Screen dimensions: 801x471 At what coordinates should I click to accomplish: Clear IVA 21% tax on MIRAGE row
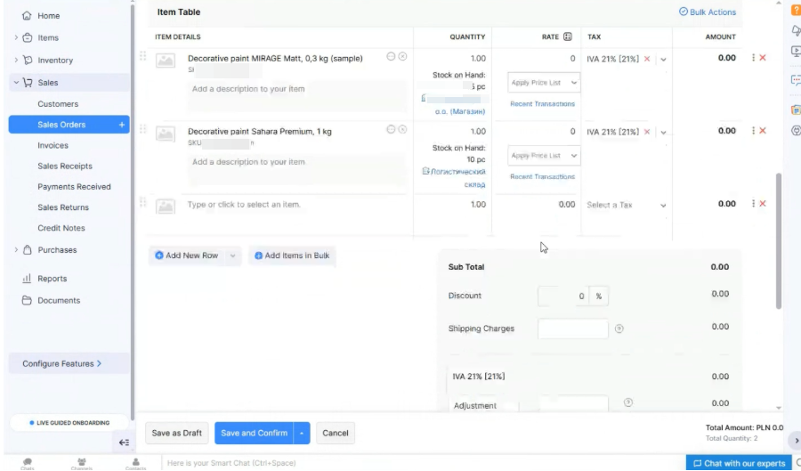pyautogui.click(x=647, y=59)
